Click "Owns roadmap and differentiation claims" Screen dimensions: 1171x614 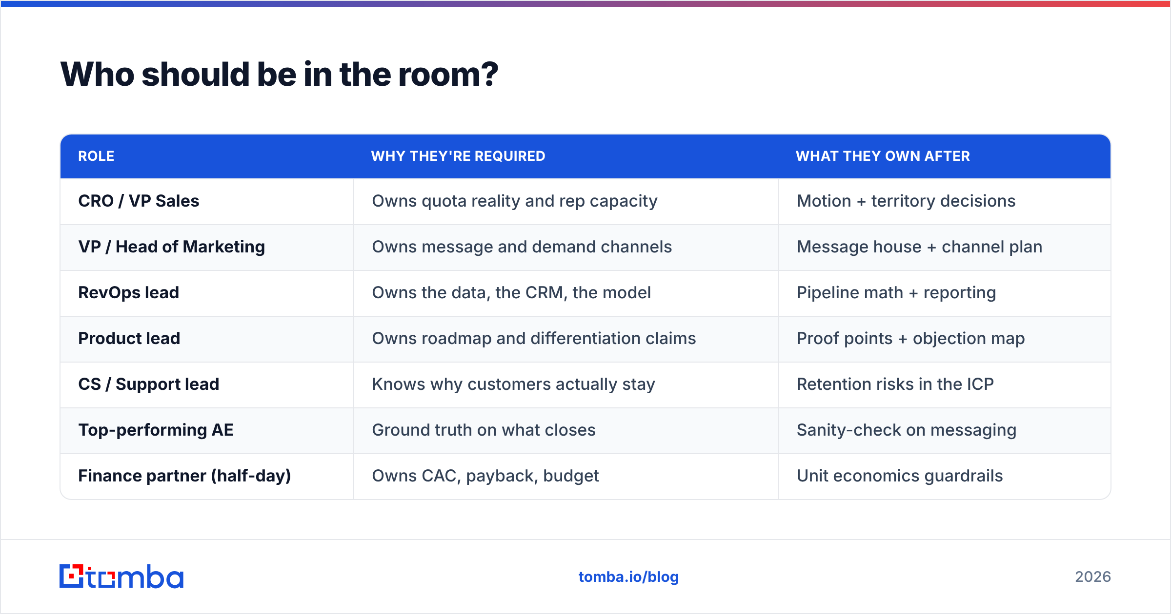534,339
